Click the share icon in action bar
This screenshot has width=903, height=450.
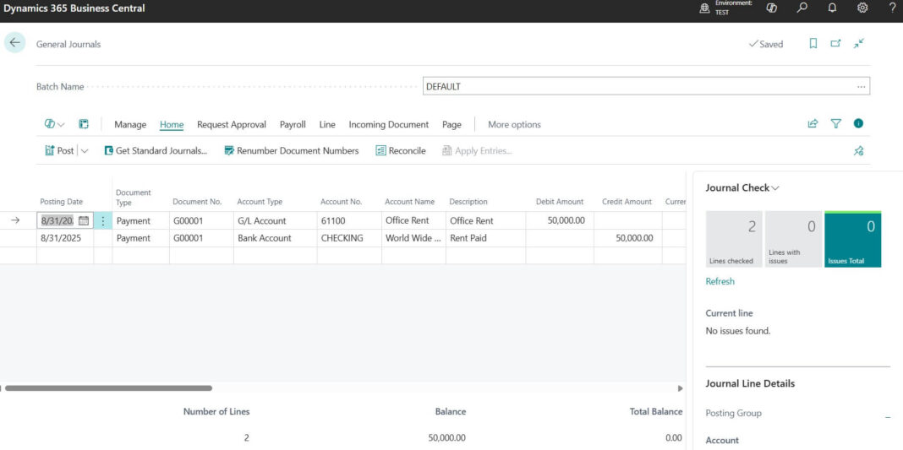pyautogui.click(x=813, y=124)
